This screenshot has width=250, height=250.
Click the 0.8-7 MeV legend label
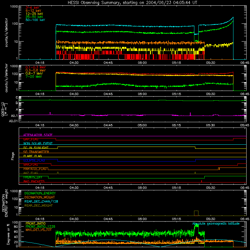tap(34, 73)
